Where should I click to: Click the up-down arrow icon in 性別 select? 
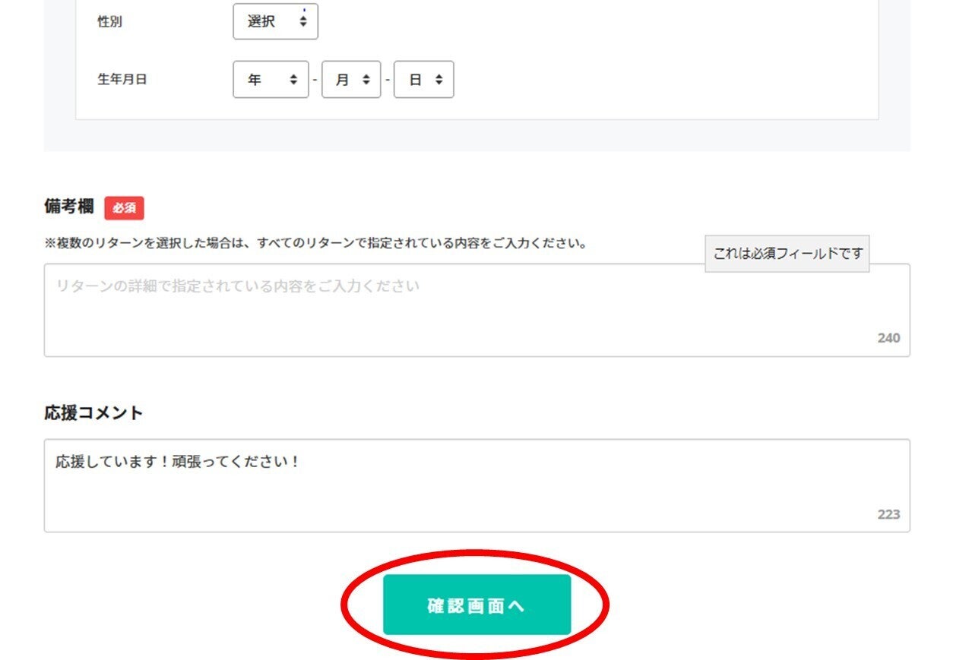pyautogui.click(x=303, y=22)
